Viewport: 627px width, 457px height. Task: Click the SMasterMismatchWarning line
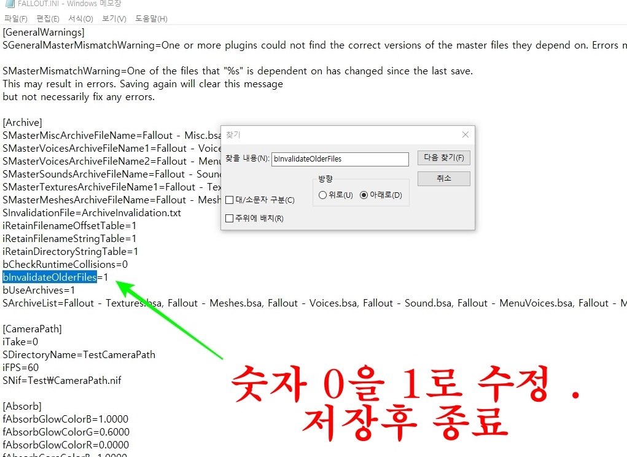(238, 71)
